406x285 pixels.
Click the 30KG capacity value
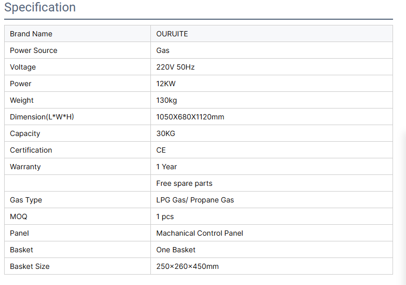166,133
